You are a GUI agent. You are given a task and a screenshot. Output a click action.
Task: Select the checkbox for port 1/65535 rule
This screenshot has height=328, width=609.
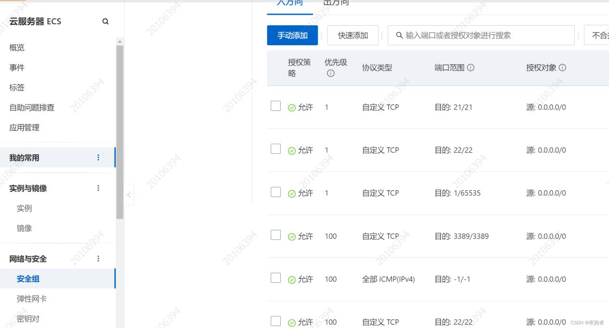point(275,192)
